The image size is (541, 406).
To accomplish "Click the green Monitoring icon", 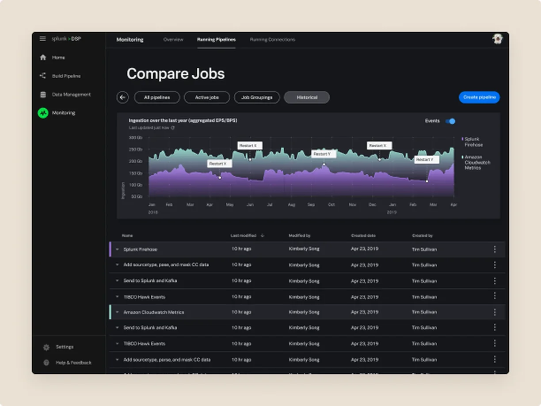I will tap(43, 113).
